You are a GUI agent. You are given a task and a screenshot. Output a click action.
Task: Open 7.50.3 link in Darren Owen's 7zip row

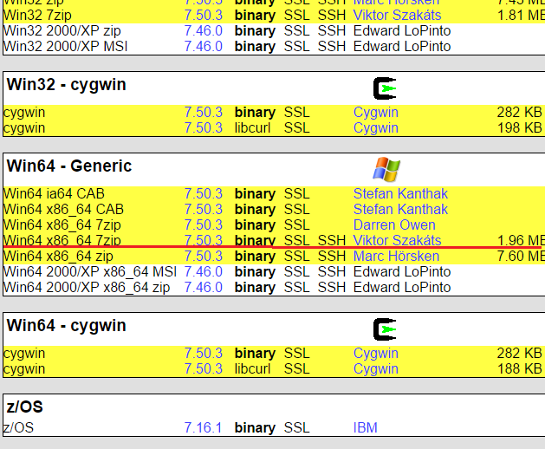click(x=203, y=225)
